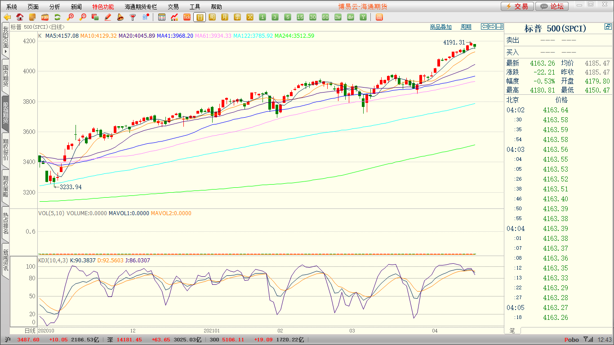
Task: Switch to 15-minute period
Action: (x=300, y=17)
